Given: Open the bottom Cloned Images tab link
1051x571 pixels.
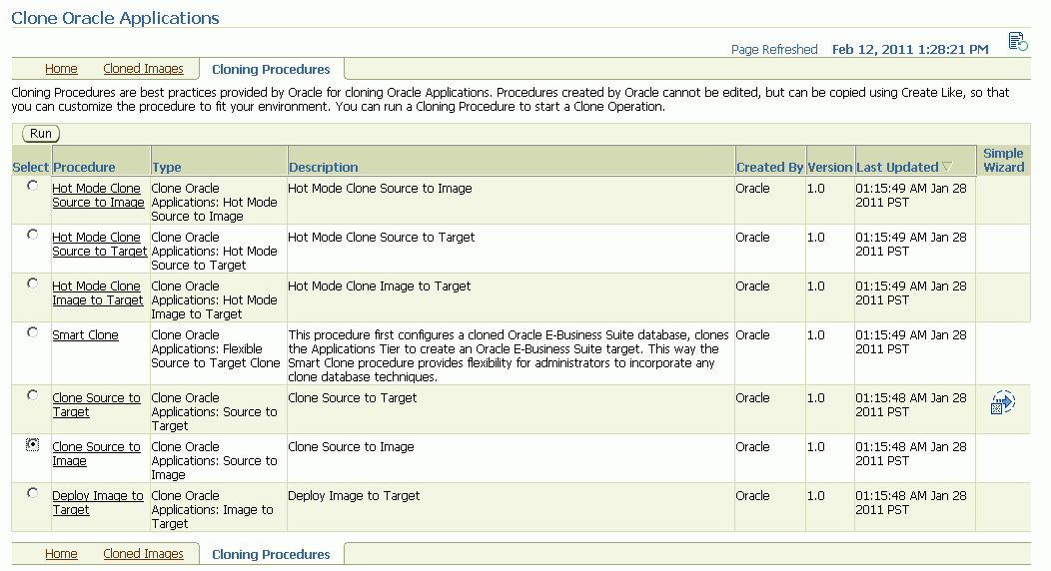Looking at the screenshot, I should tap(143, 554).
